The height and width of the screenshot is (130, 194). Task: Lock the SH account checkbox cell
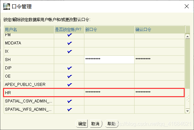tap(69, 60)
